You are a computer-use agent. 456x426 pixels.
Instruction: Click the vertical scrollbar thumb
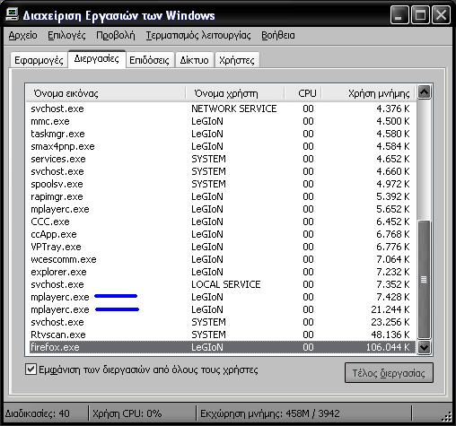coord(424,279)
